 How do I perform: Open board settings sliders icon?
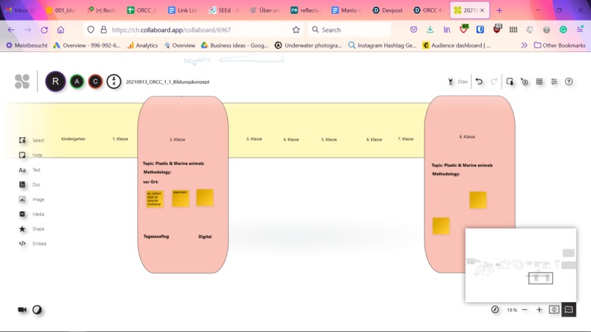pos(554,81)
